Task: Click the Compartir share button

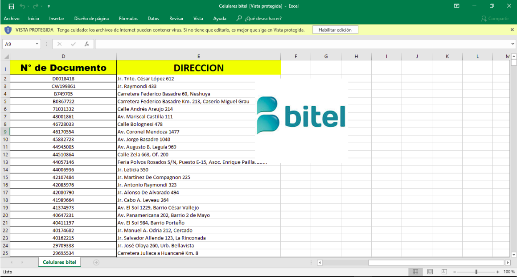Action: pos(495,18)
